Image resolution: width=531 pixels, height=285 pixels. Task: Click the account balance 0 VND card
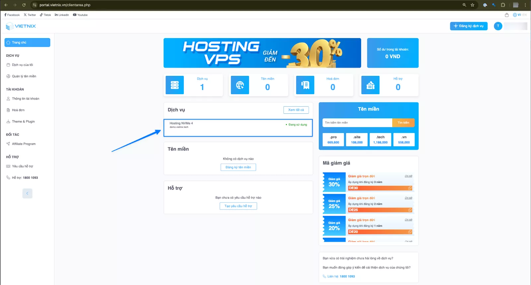(393, 53)
